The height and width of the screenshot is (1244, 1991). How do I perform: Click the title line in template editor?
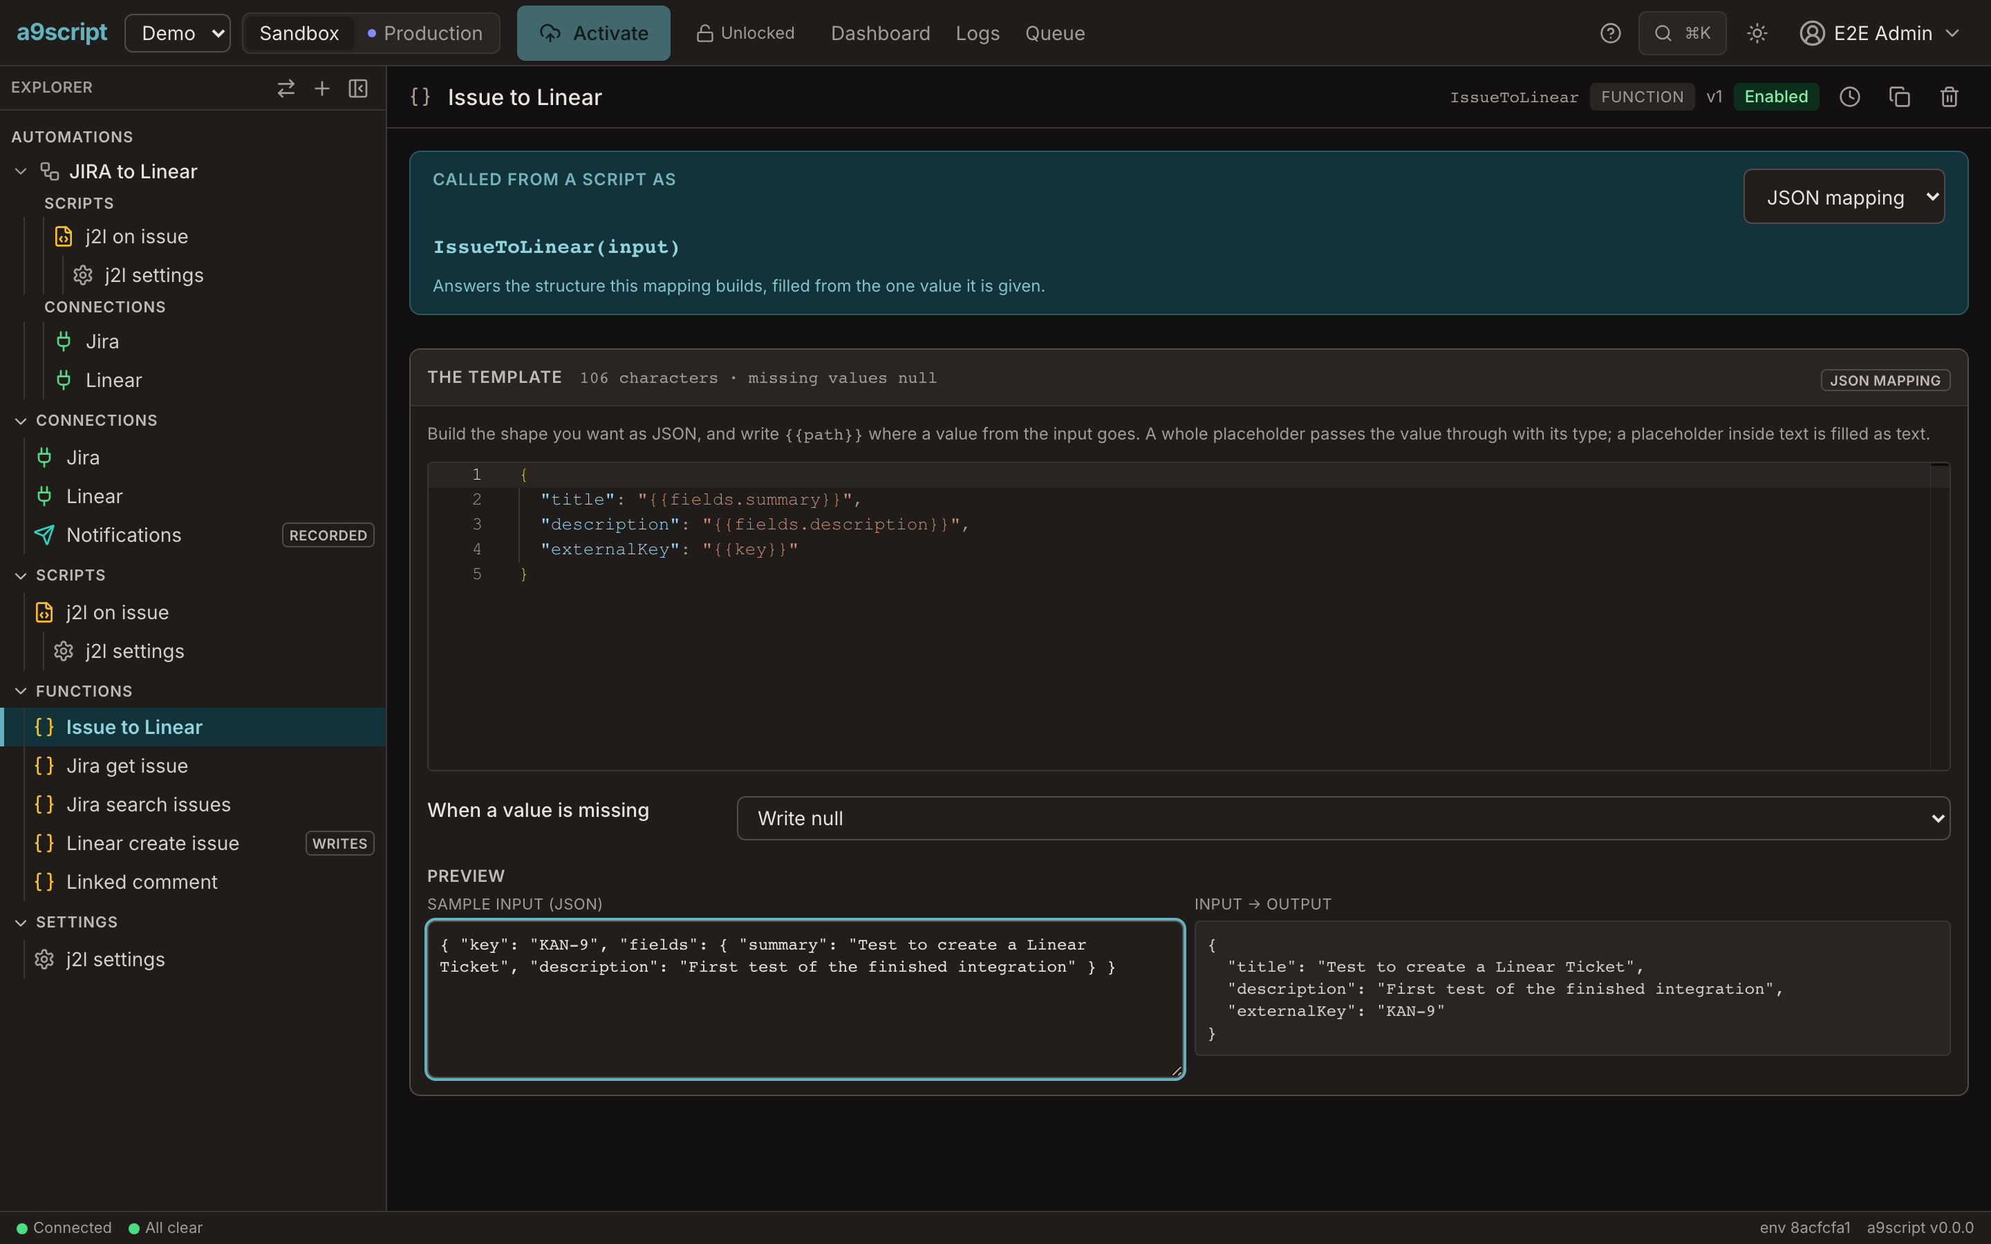[x=700, y=500]
